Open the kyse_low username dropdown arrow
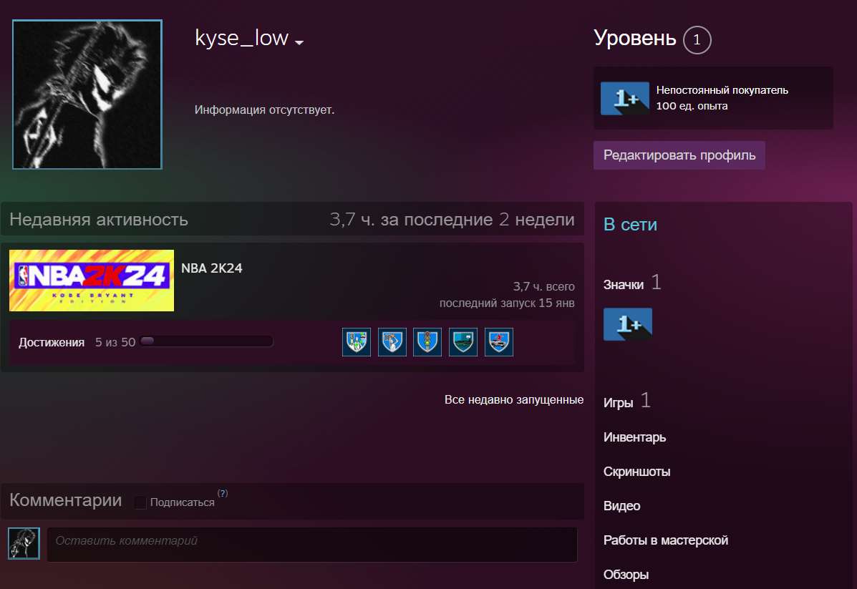The height and width of the screenshot is (589, 857). tap(299, 43)
